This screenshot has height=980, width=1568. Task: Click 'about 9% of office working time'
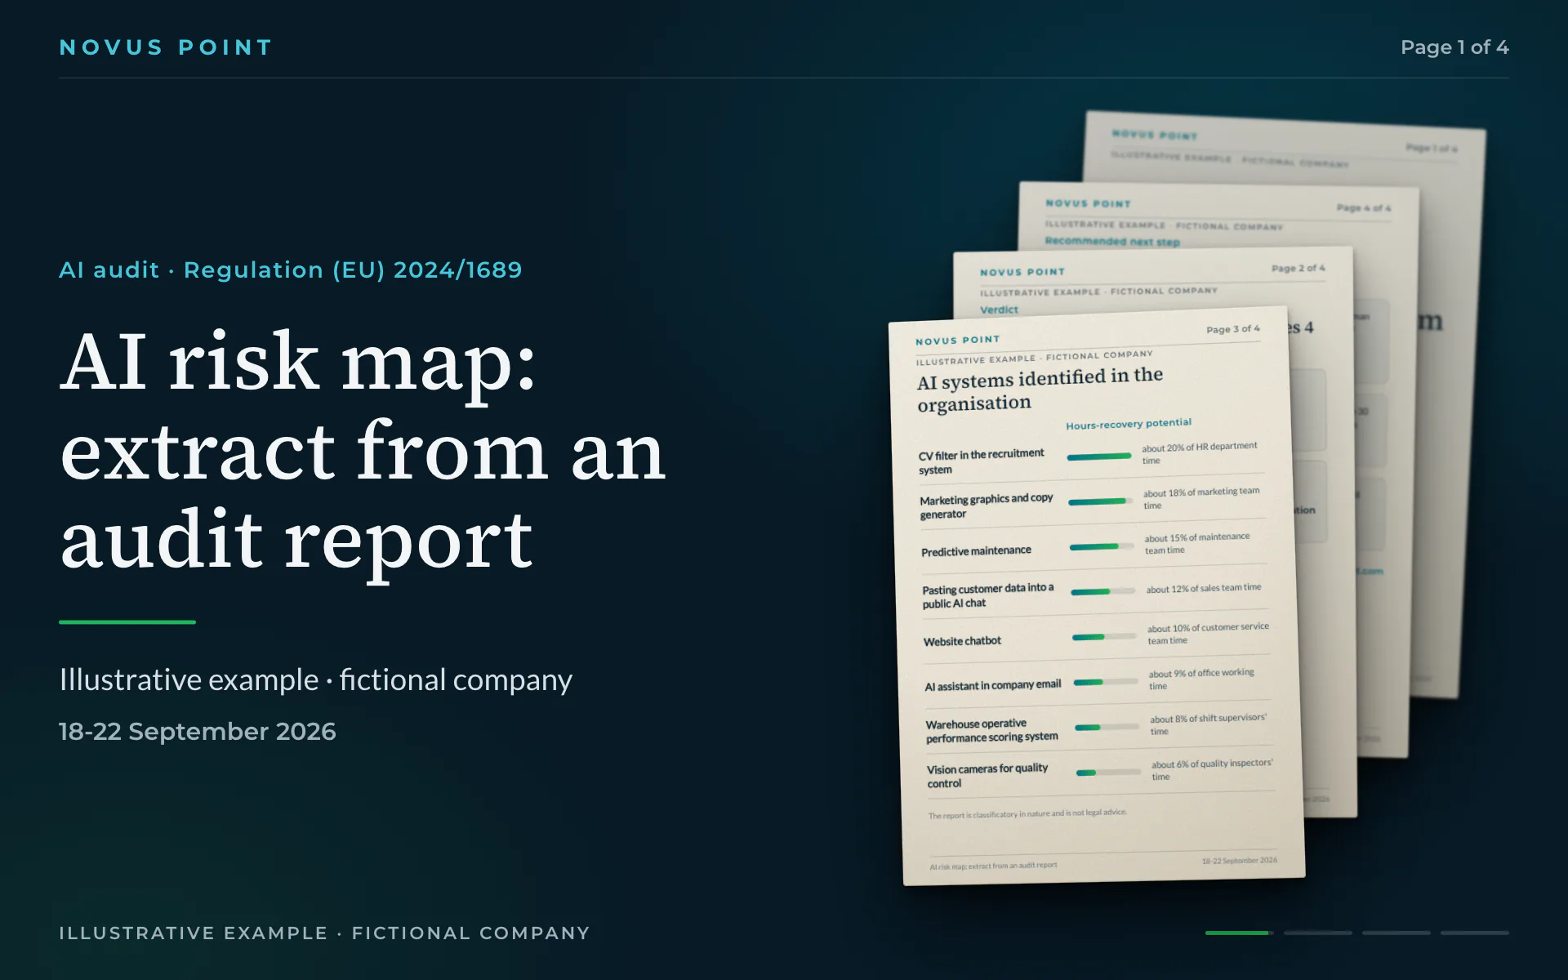coord(1201,679)
